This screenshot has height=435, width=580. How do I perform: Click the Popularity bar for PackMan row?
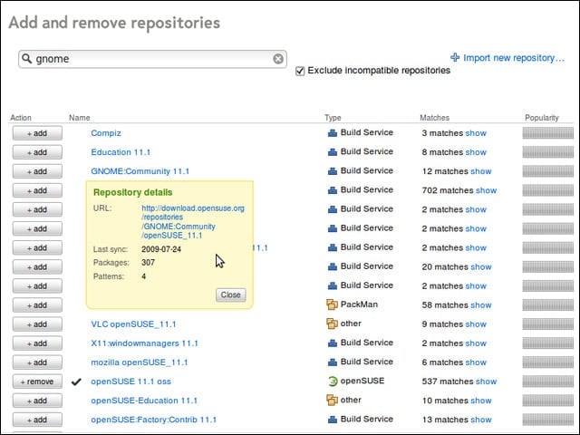pyautogui.click(x=547, y=305)
